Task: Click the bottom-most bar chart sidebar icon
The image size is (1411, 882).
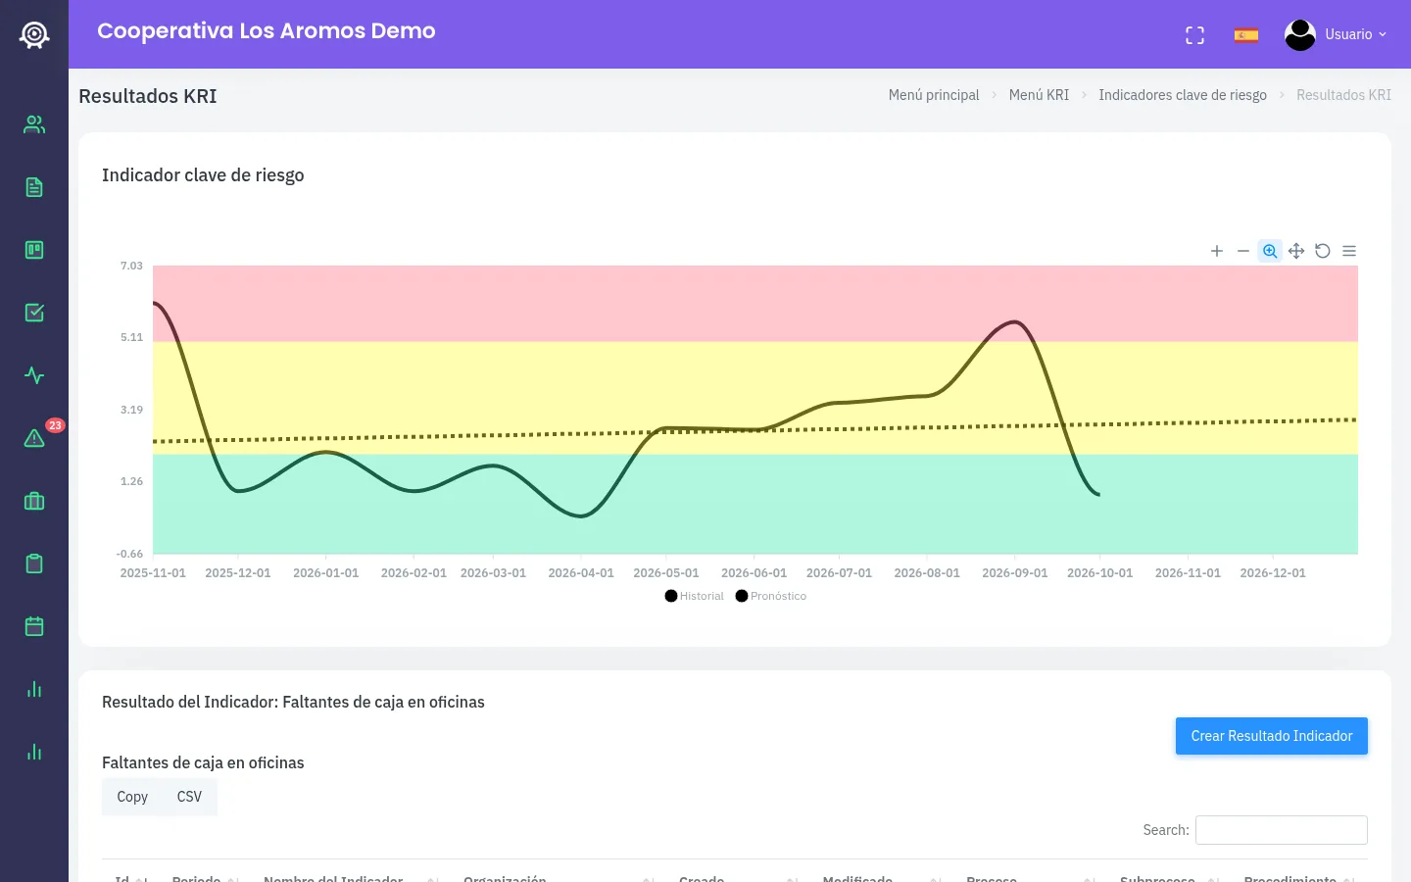Action: [x=34, y=752]
